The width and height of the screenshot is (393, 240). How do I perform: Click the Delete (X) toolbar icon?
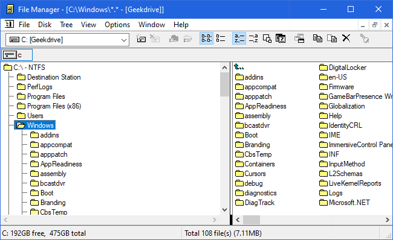tap(346, 38)
